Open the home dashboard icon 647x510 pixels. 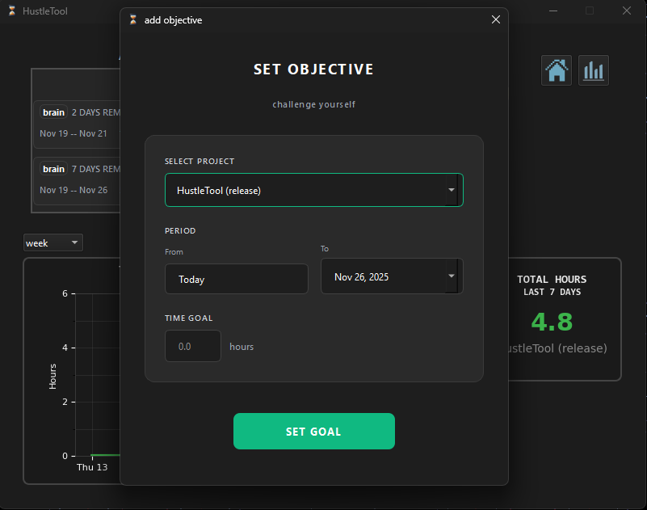(557, 70)
